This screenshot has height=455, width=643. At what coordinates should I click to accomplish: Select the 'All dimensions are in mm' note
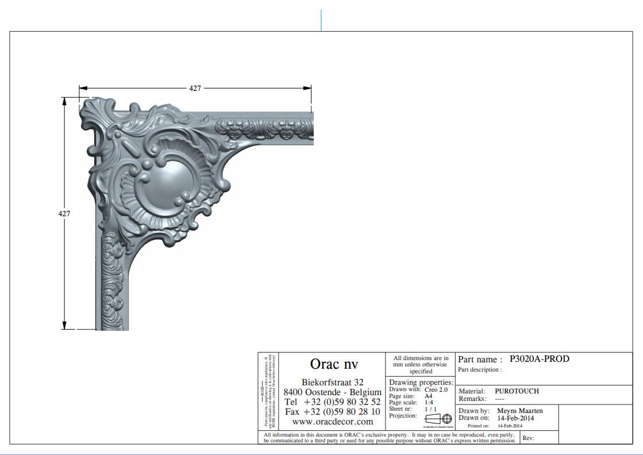coord(421,365)
